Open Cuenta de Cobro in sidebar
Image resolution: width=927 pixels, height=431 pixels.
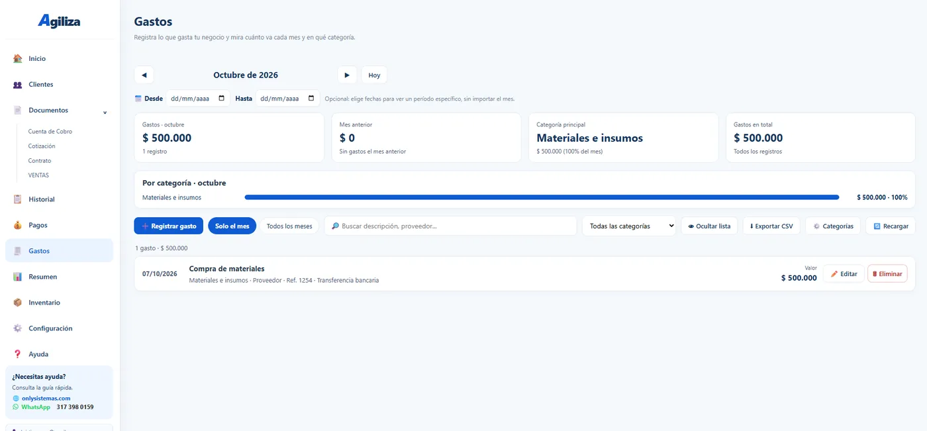pyautogui.click(x=50, y=132)
